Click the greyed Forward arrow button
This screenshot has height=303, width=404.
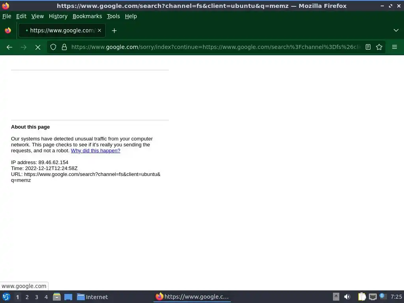click(x=24, y=47)
